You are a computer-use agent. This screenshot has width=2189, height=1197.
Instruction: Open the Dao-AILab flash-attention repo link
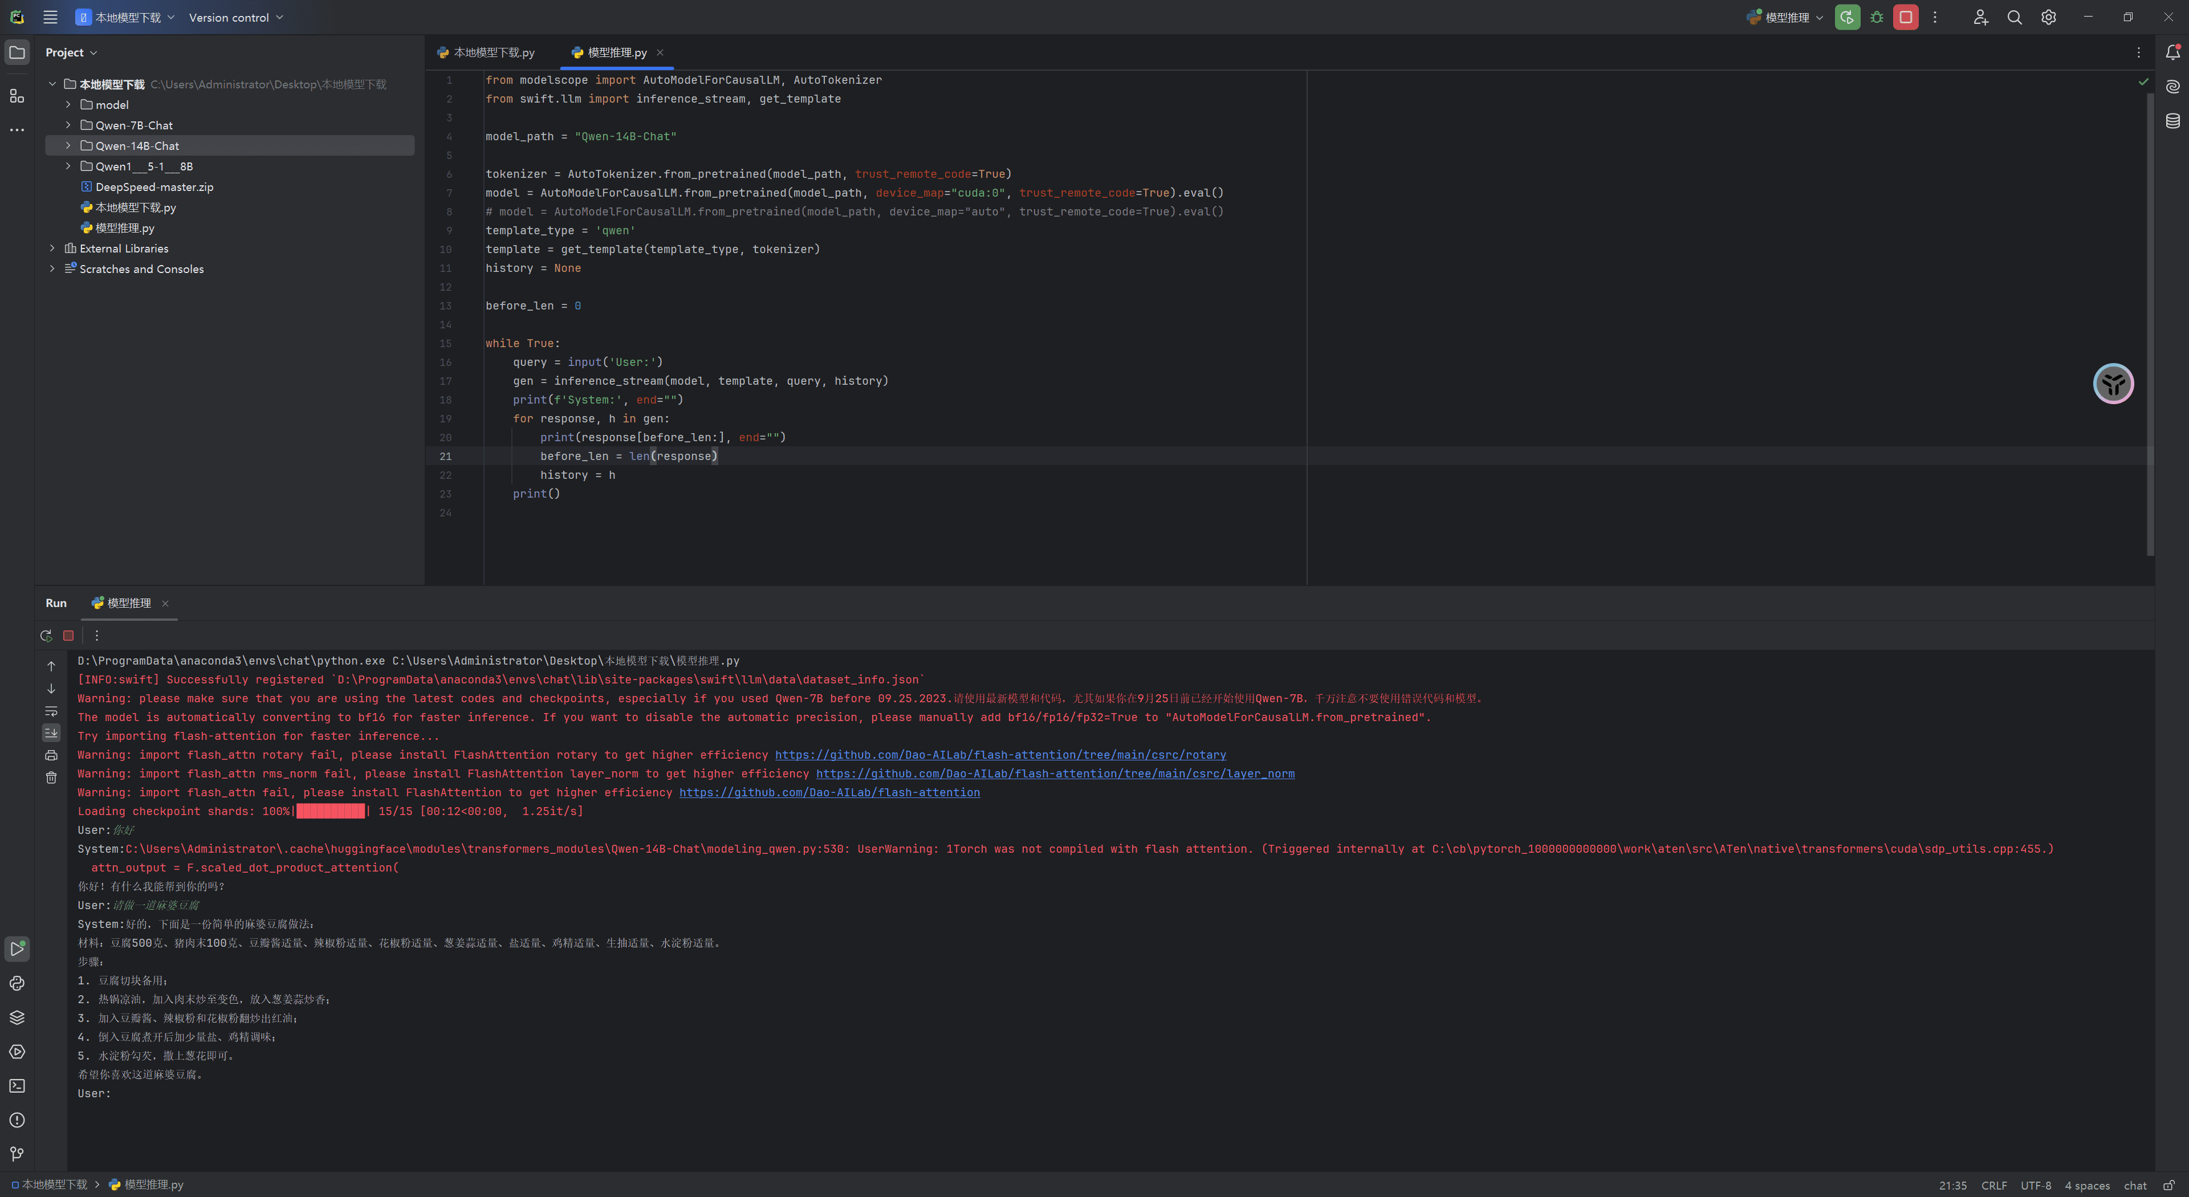[829, 793]
